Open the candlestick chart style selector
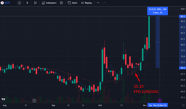This screenshot has height=109, width=186. tap(35, 3)
